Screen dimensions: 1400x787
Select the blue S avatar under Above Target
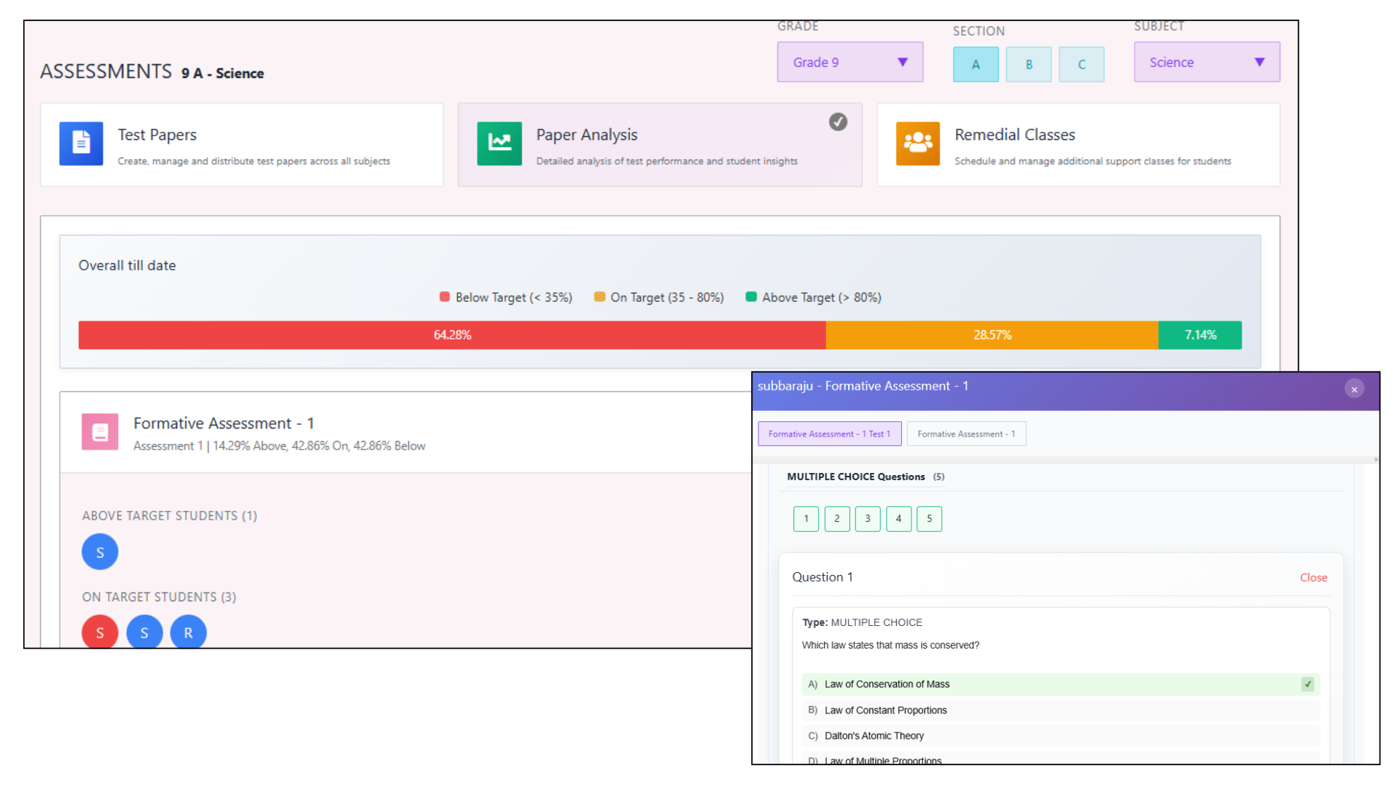[100, 552]
